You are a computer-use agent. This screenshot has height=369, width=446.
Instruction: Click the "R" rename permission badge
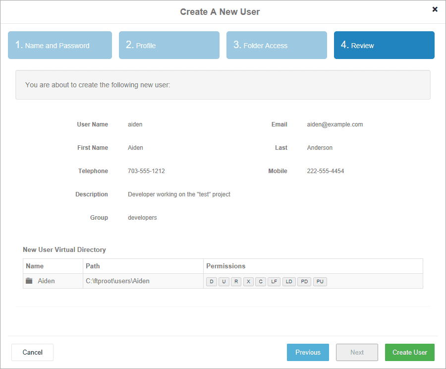click(x=236, y=281)
